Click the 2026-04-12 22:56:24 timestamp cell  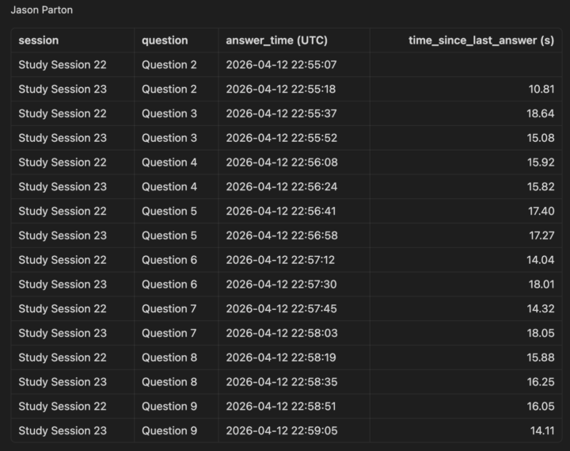[281, 187]
